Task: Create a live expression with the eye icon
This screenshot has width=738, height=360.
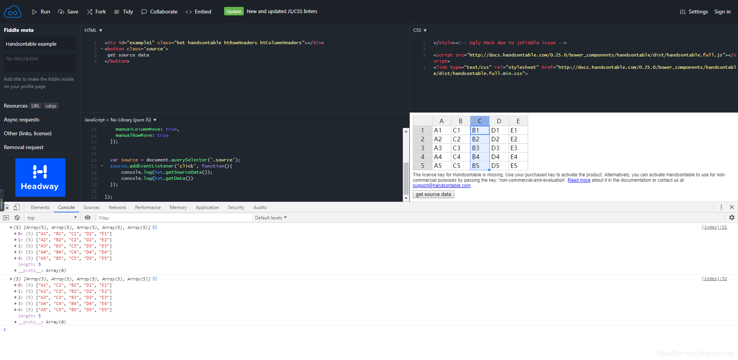Action: [x=88, y=217]
